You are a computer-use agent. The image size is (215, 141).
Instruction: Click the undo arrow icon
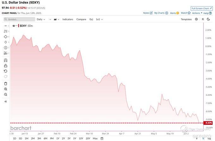click(6, 71)
